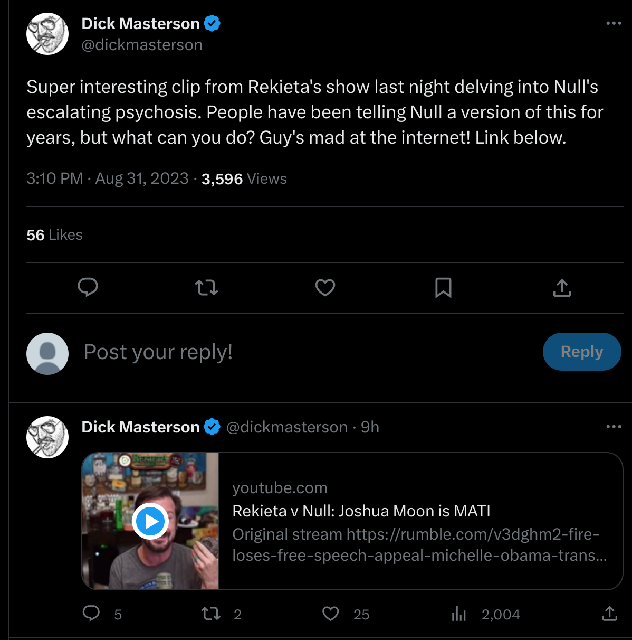Viewport: 632px width, 640px height.
Task: Play the Rekieta video thumbnail
Action: (150, 521)
